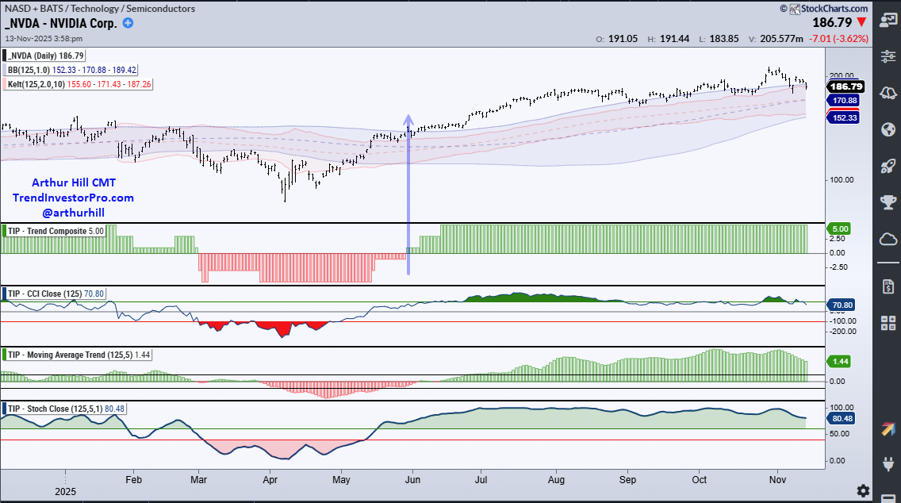Open the alerts bell icon in the sidebar

point(888,93)
